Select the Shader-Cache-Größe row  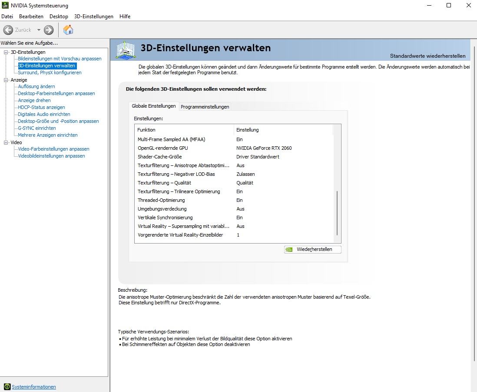(234, 157)
